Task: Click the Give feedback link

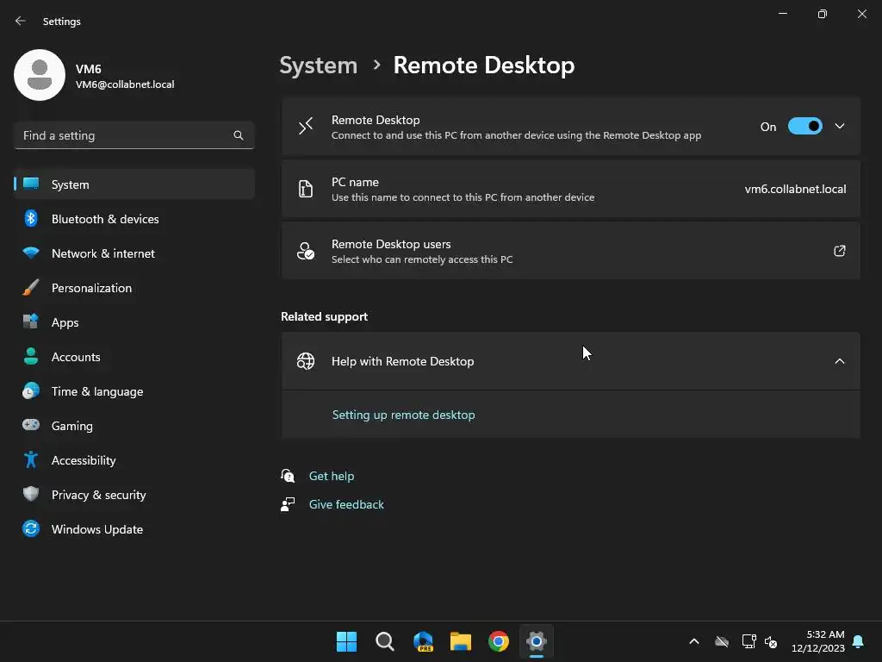Action: [346, 504]
